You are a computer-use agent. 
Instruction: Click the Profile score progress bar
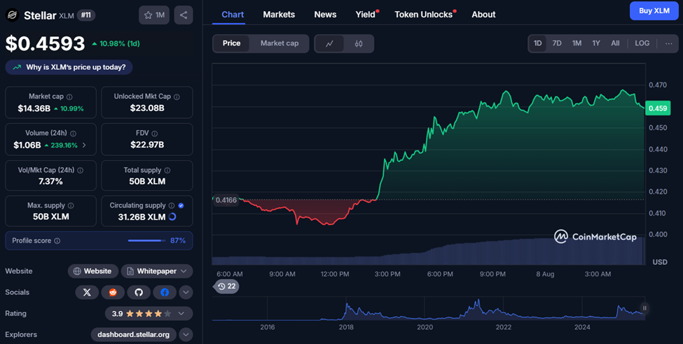[147, 241]
